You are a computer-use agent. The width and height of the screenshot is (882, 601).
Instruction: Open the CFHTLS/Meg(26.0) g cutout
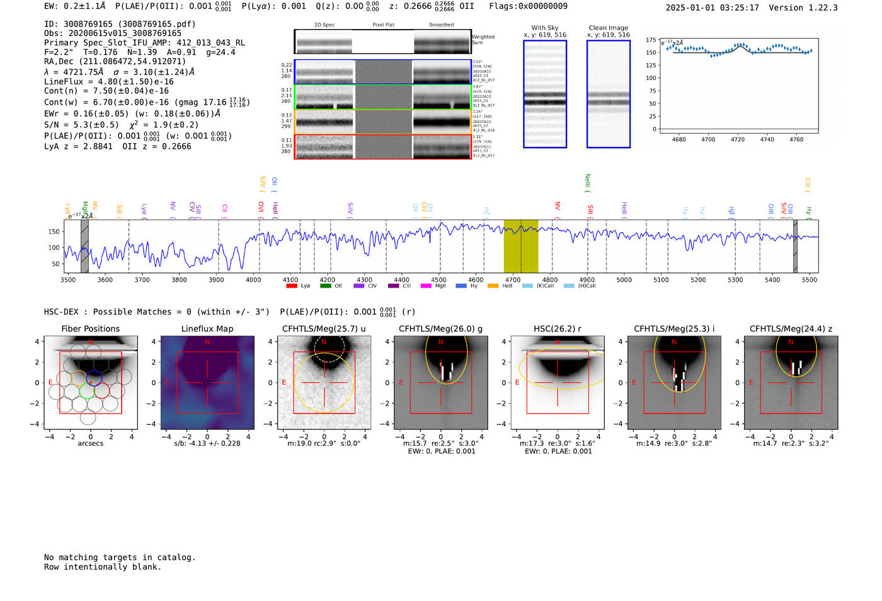coord(441,383)
